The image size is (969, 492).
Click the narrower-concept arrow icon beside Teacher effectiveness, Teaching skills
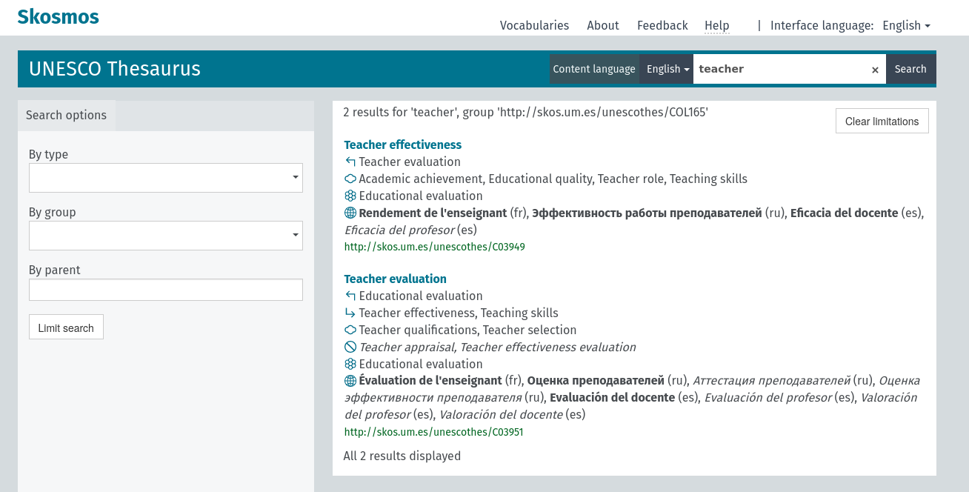pos(350,313)
